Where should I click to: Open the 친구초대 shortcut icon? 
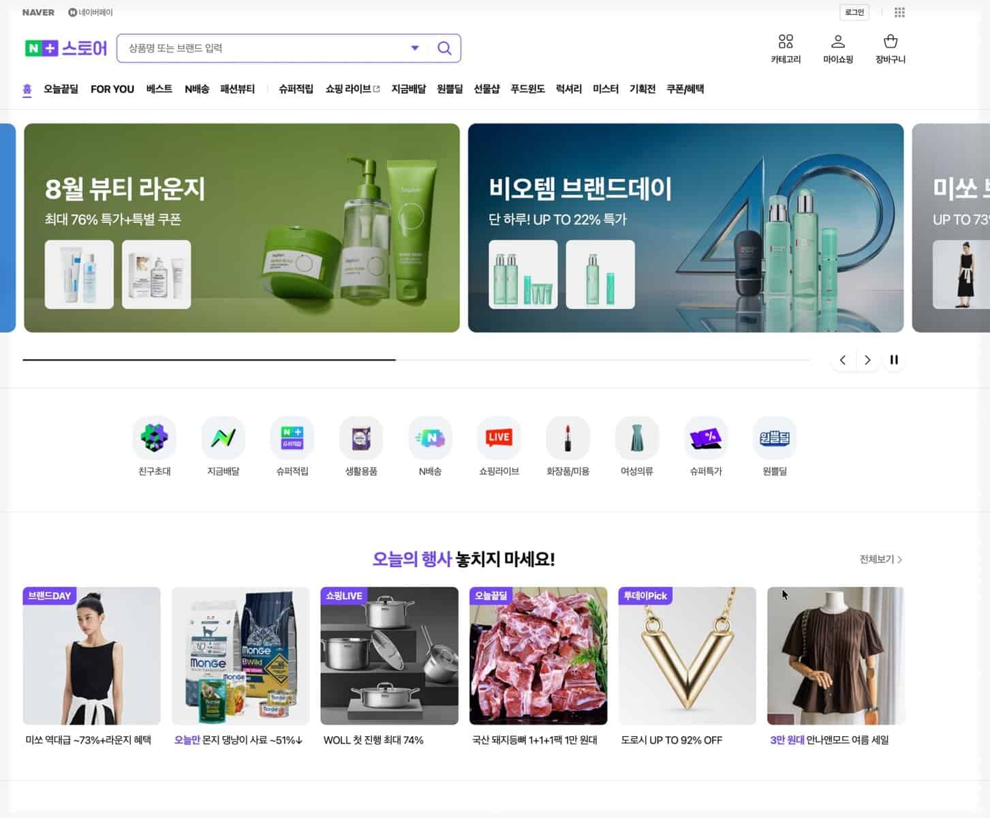click(x=155, y=438)
